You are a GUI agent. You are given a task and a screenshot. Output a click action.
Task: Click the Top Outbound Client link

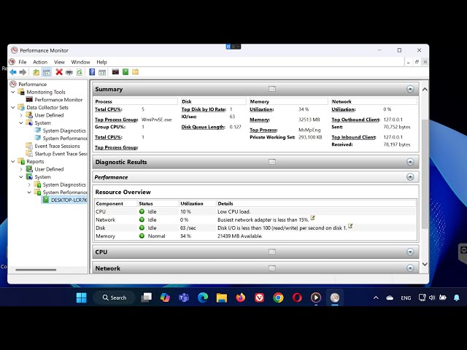click(355, 120)
